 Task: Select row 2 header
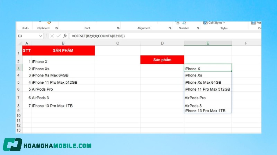point(19,60)
